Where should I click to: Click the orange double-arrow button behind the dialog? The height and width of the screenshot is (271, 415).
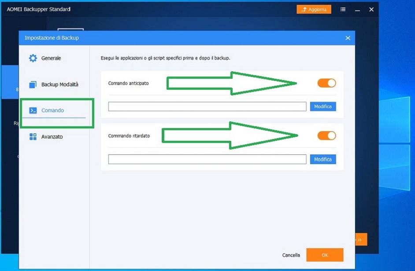[361, 239]
